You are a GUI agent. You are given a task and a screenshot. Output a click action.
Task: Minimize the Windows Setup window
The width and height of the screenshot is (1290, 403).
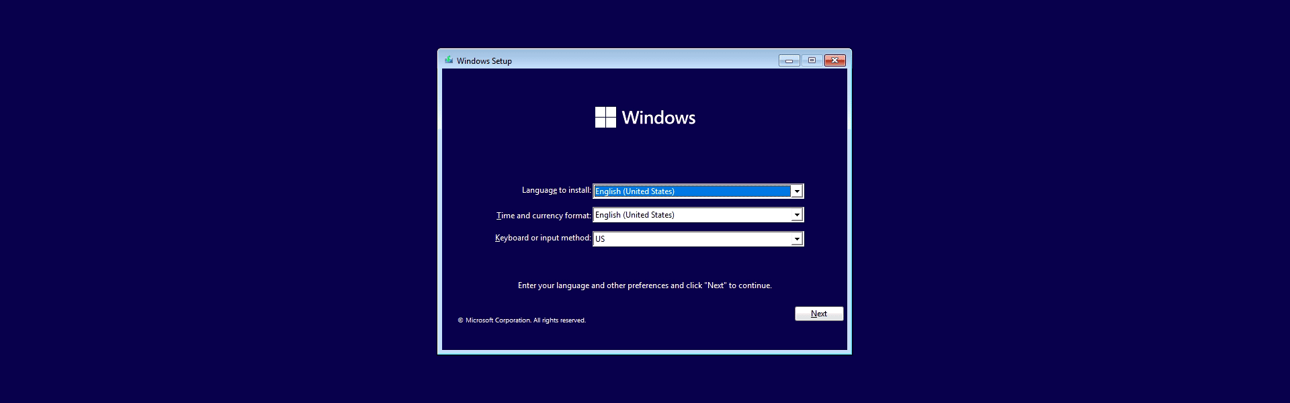[x=789, y=60]
